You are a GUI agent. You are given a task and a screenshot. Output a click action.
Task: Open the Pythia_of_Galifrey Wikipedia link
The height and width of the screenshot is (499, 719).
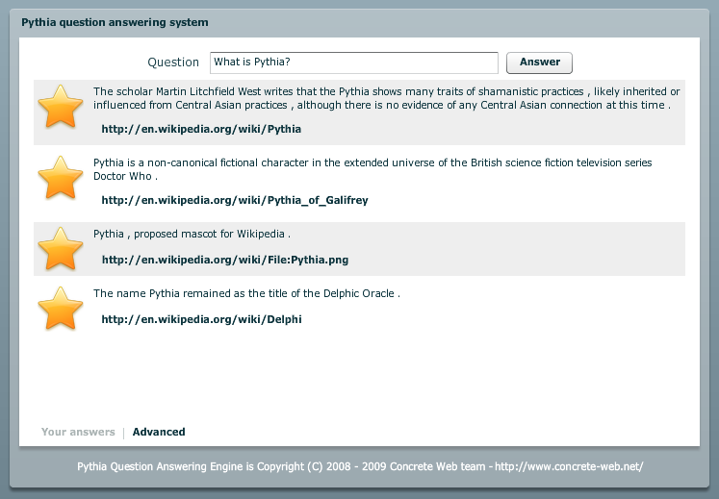[235, 200]
